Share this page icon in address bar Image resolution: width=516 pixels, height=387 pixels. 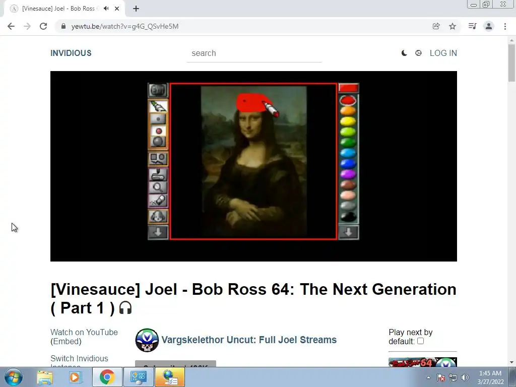pos(436,26)
